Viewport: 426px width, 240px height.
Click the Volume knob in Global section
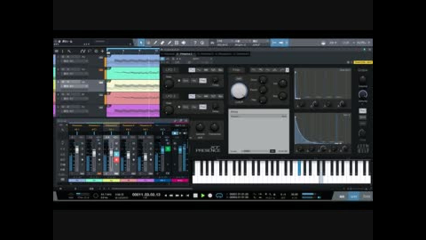tap(363, 79)
